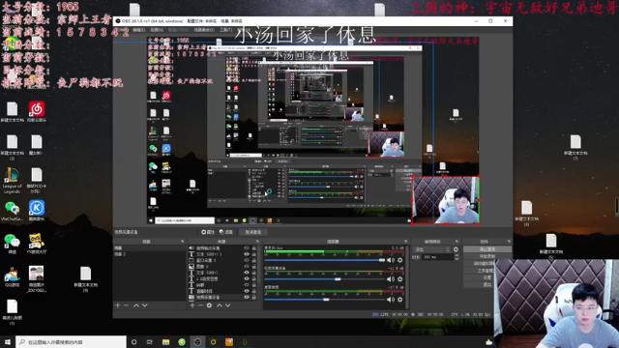Image resolution: width=619 pixels, height=348 pixels.
Task: Click 开始录制 start recording button
Action: [x=487, y=256]
